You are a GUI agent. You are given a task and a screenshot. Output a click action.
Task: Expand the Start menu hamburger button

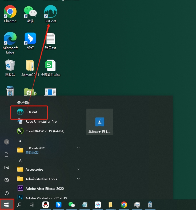[7, 103]
